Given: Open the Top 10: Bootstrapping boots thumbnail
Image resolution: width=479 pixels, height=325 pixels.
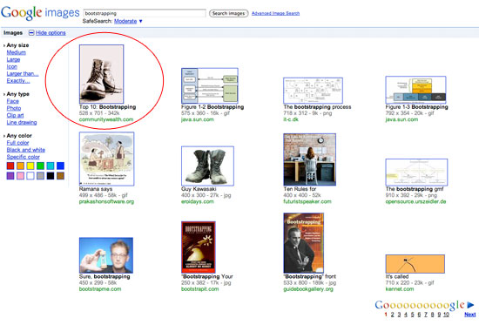Looking at the screenshot, I should (101, 74).
